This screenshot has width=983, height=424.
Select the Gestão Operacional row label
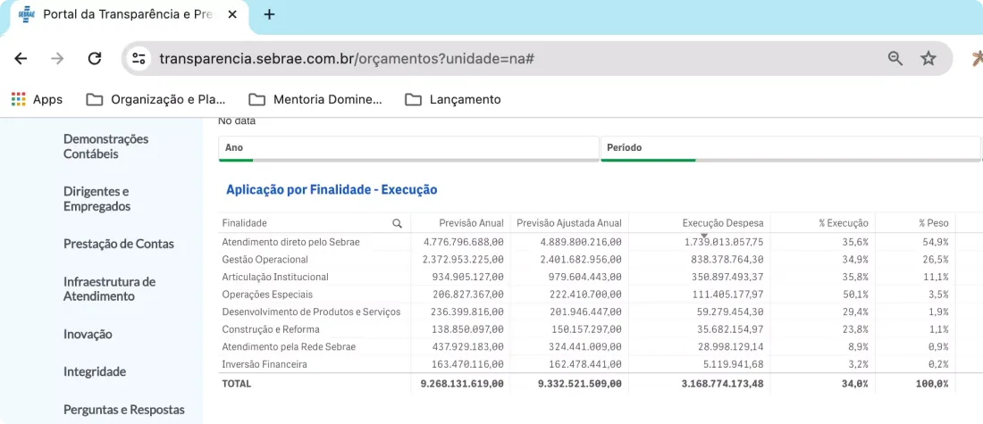click(x=265, y=259)
